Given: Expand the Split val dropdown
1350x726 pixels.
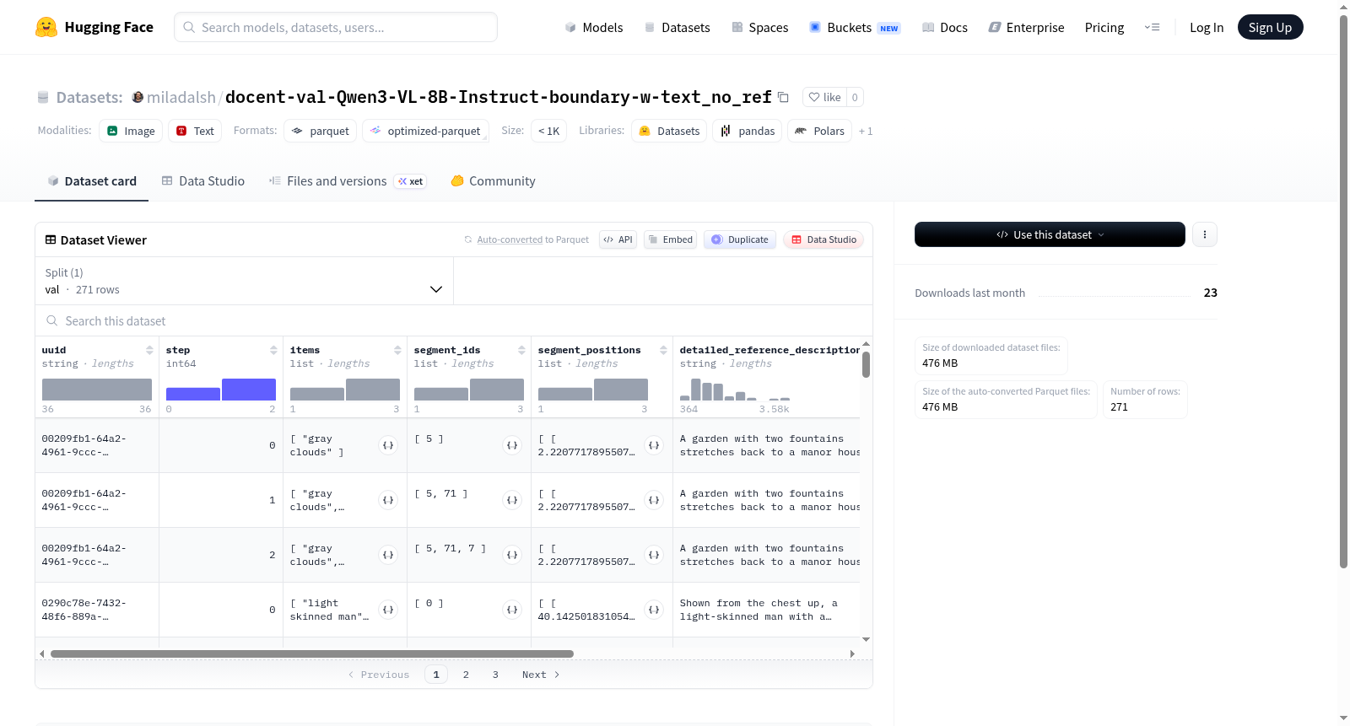Looking at the screenshot, I should point(245,281).
